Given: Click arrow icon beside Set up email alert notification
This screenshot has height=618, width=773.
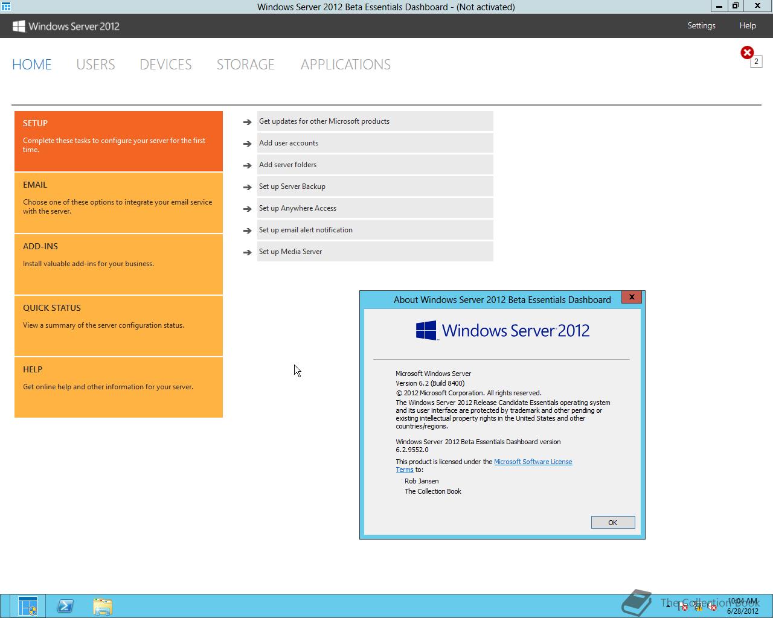Looking at the screenshot, I should pos(247,231).
